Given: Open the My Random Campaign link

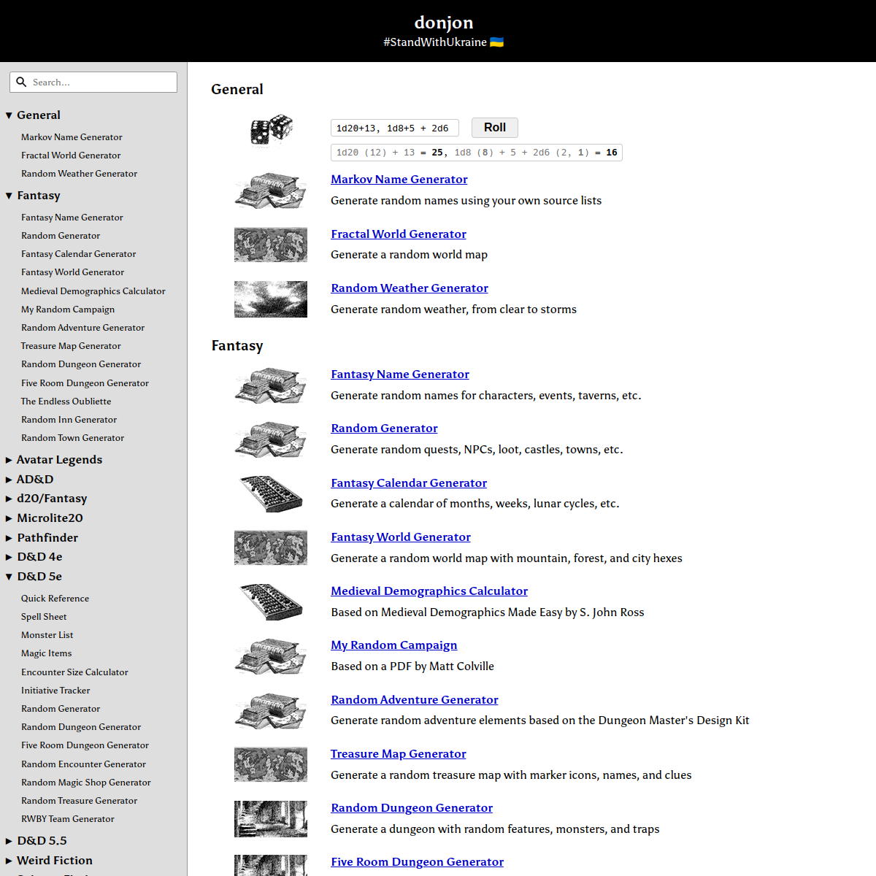Looking at the screenshot, I should pyautogui.click(x=393, y=645).
